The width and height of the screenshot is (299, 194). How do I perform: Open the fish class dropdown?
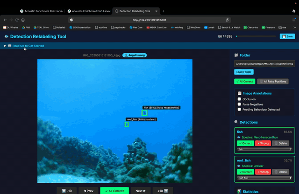(x=264, y=149)
